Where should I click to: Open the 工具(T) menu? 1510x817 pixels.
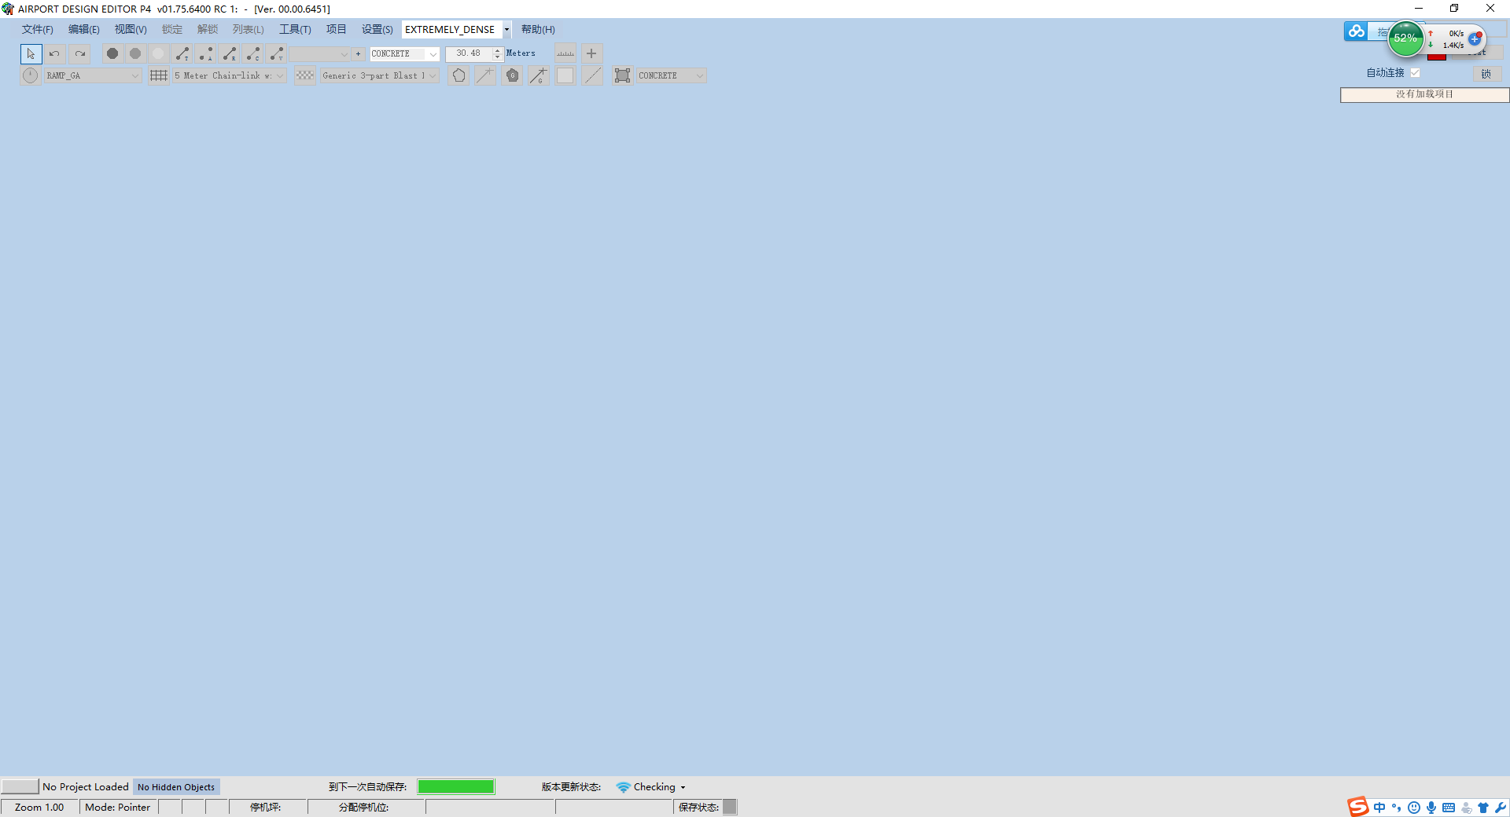tap(294, 29)
